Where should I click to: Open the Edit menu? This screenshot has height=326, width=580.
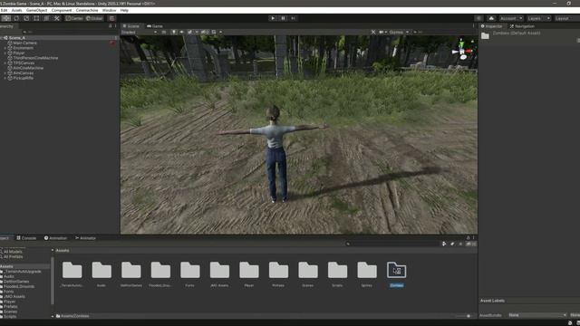(x=4, y=10)
